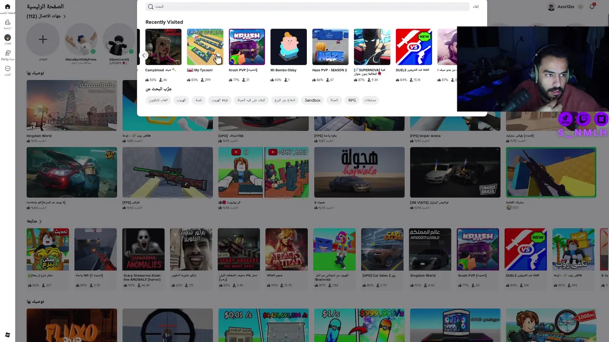
Task: Open the TUNADOS BRASIL car card
Action: (x=455, y=172)
